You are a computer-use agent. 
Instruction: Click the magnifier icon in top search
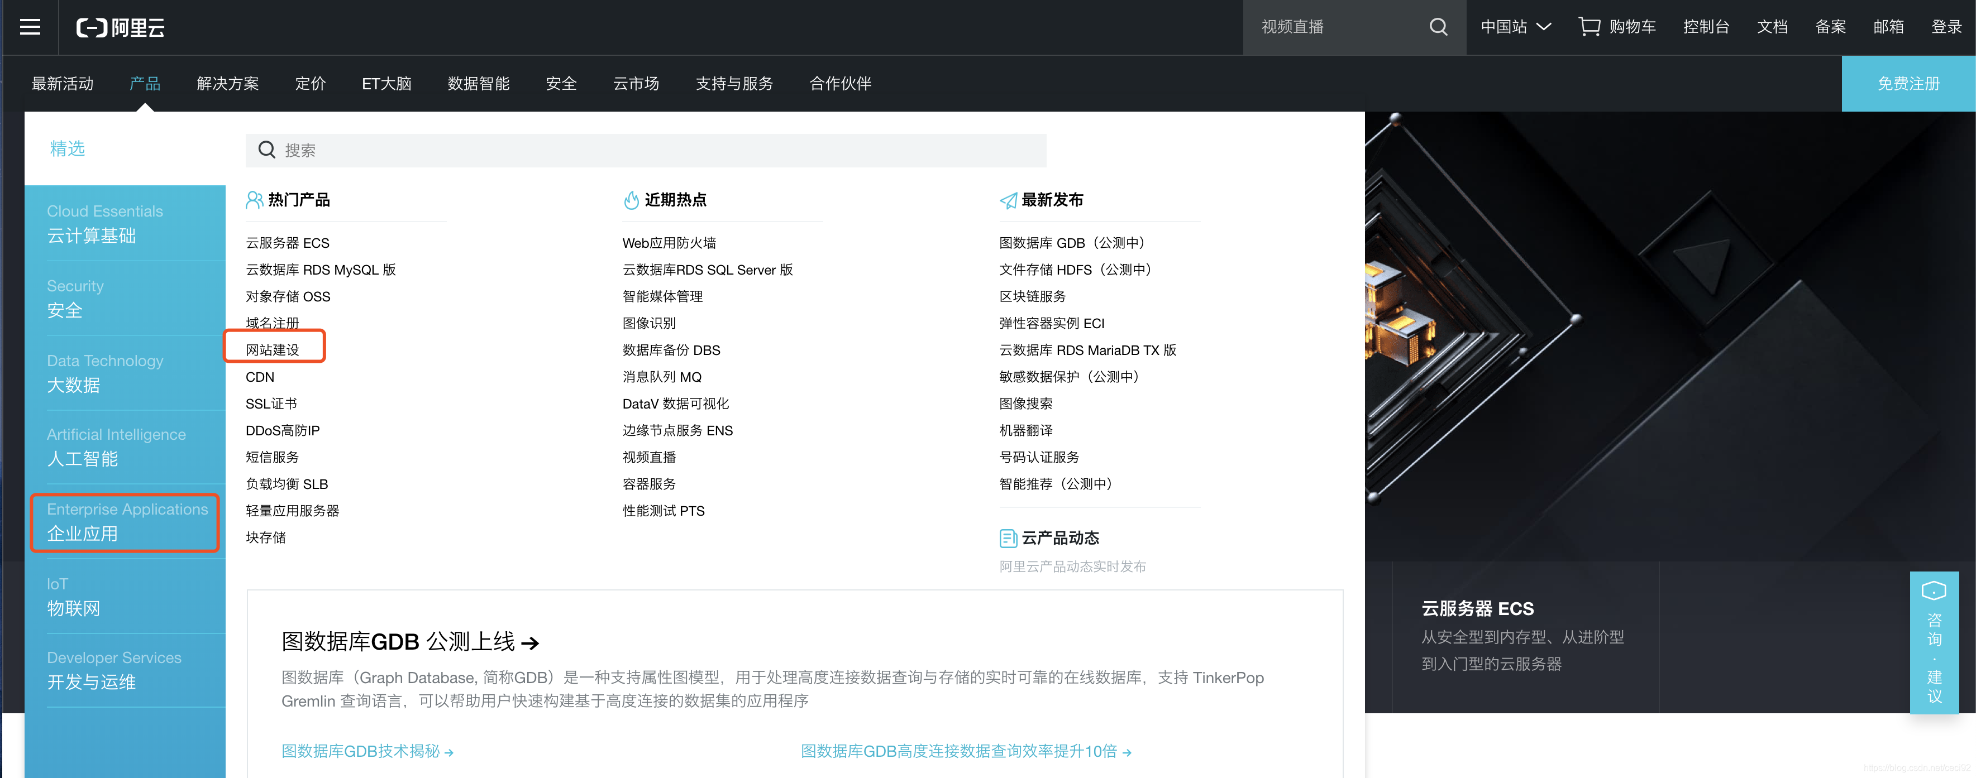click(1438, 27)
